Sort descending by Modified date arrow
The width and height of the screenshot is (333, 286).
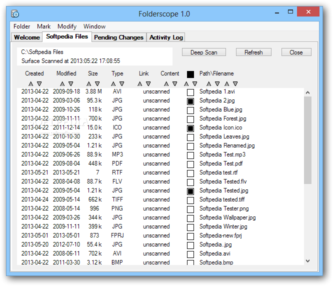[70, 83]
